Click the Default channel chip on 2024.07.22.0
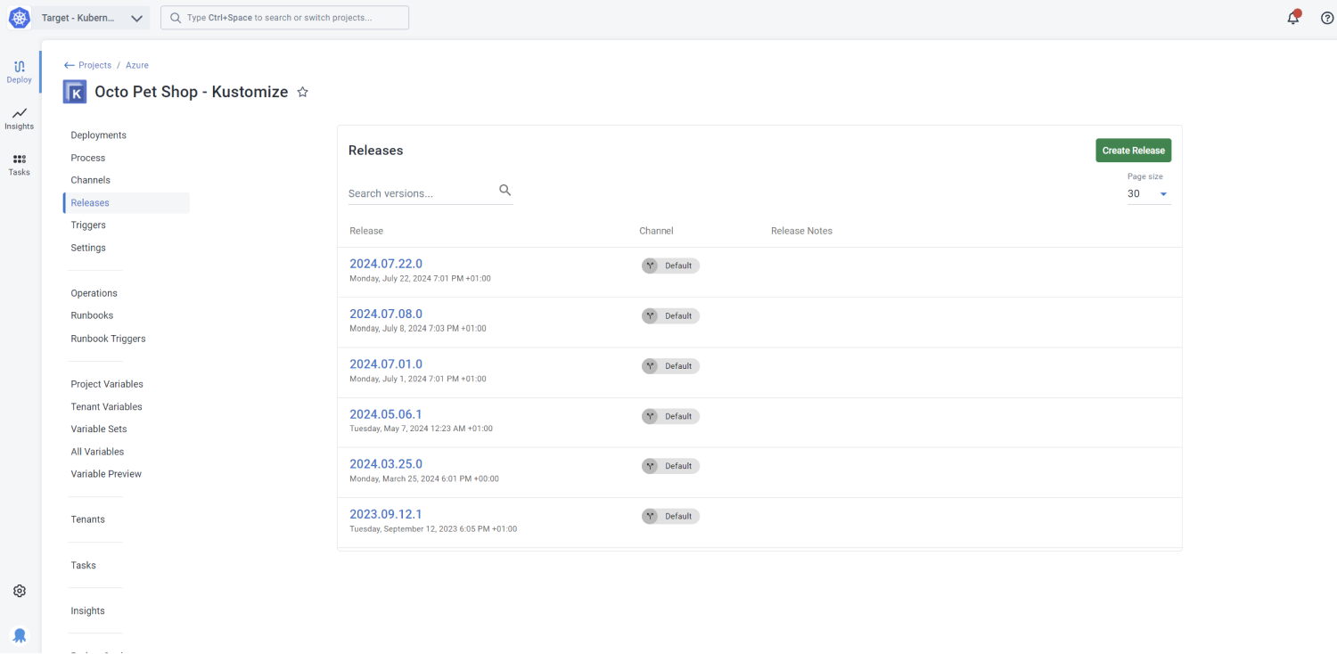Image resolution: width=1337 pixels, height=654 pixels. [670, 265]
